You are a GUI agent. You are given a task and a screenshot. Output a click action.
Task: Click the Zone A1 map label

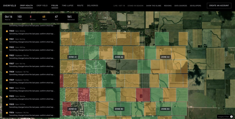point(73,57)
